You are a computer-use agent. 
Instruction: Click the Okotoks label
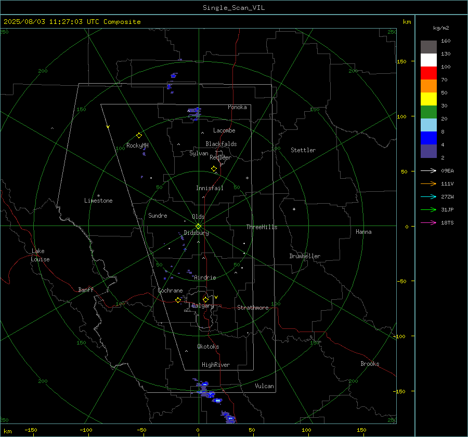click(208, 346)
